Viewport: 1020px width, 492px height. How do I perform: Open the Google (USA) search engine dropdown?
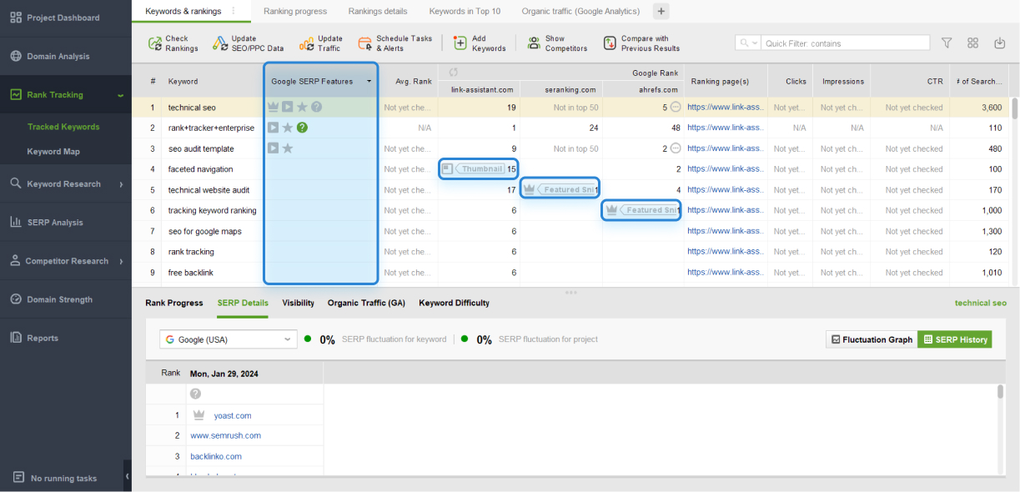tap(228, 339)
